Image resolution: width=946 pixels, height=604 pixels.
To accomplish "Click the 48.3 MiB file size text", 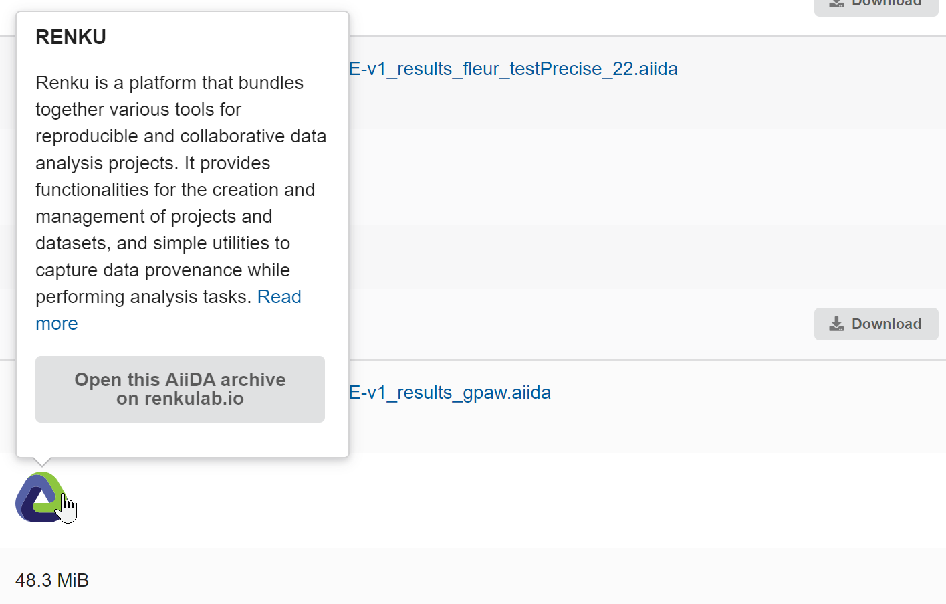I will pos(52,580).
